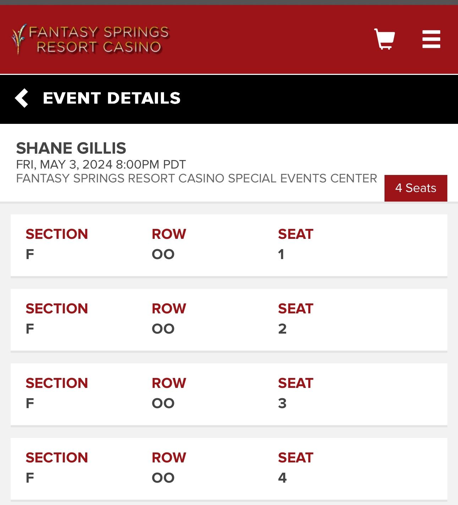Screen dimensions: 458x505
Task: Select the Shane Gillis event title
Action: tap(71, 148)
